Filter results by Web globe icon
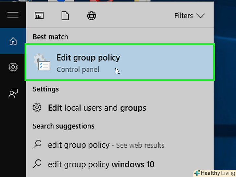 [x=91, y=16]
